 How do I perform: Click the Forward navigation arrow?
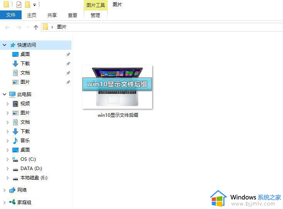click(19, 27)
